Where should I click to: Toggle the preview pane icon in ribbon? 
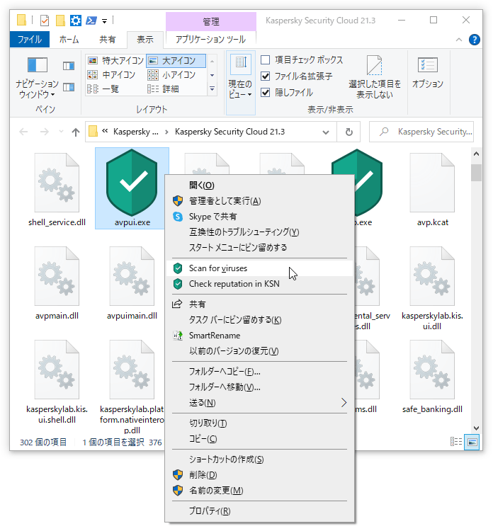coord(69,66)
